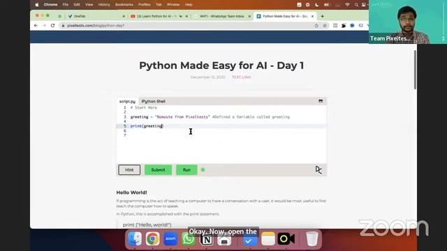Go forward in browser history
The height and width of the screenshot is (251, 447).
coord(44,26)
